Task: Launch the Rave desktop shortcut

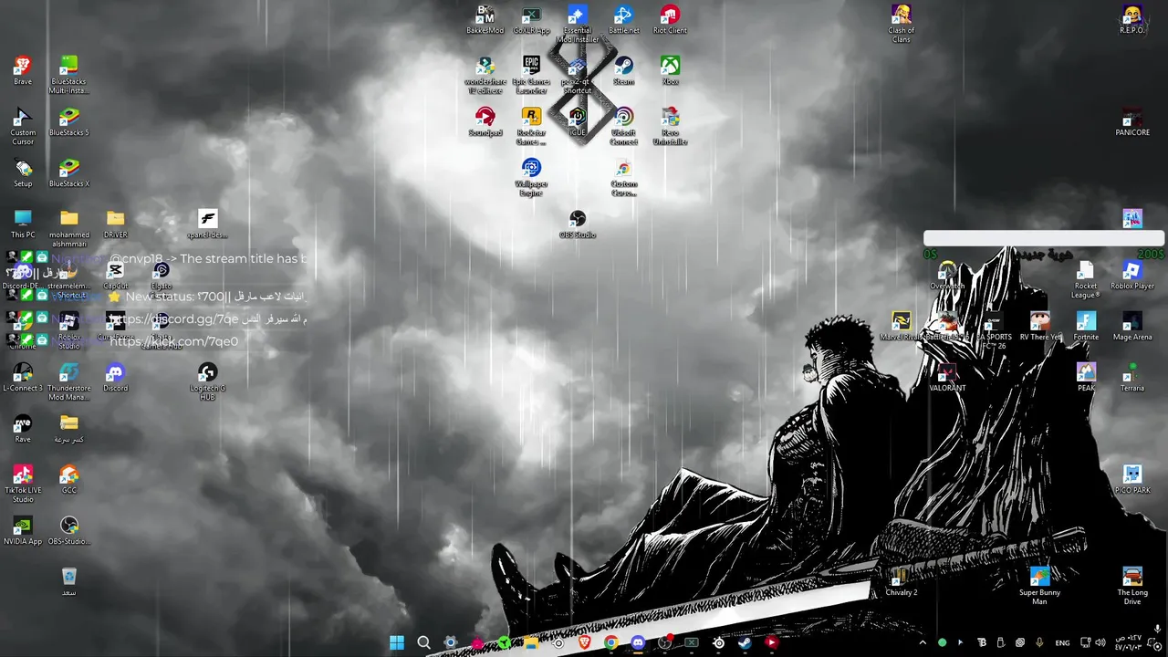Action: click(x=23, y=428)
